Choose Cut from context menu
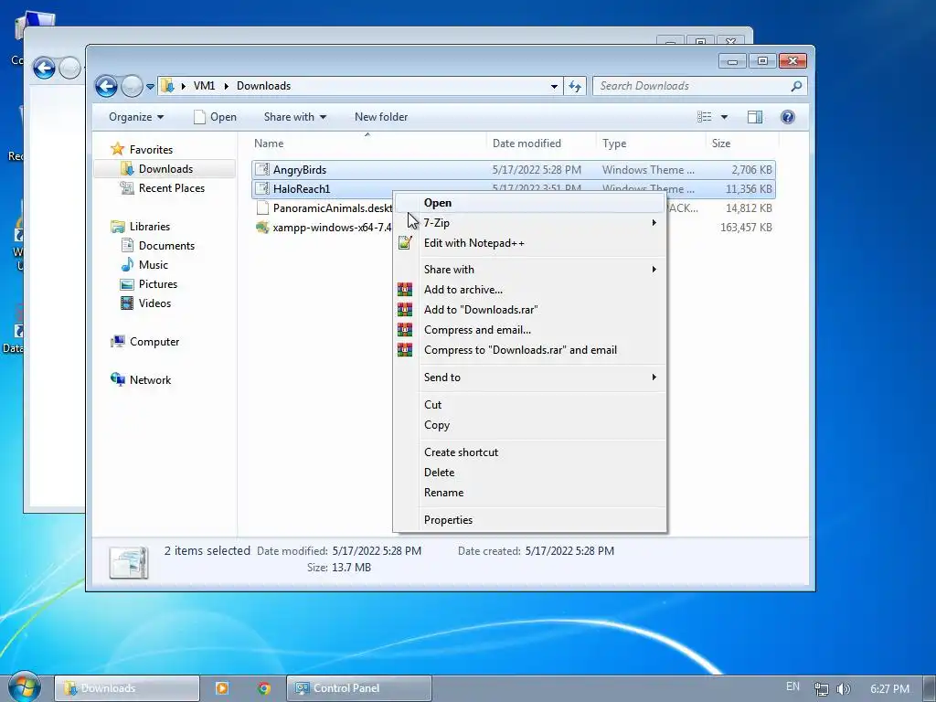Viewport: 936px width, 702px height. [x=529, y=405]
